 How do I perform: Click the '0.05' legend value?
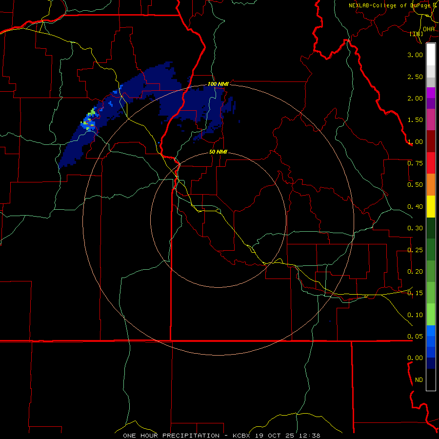[415, 336]
